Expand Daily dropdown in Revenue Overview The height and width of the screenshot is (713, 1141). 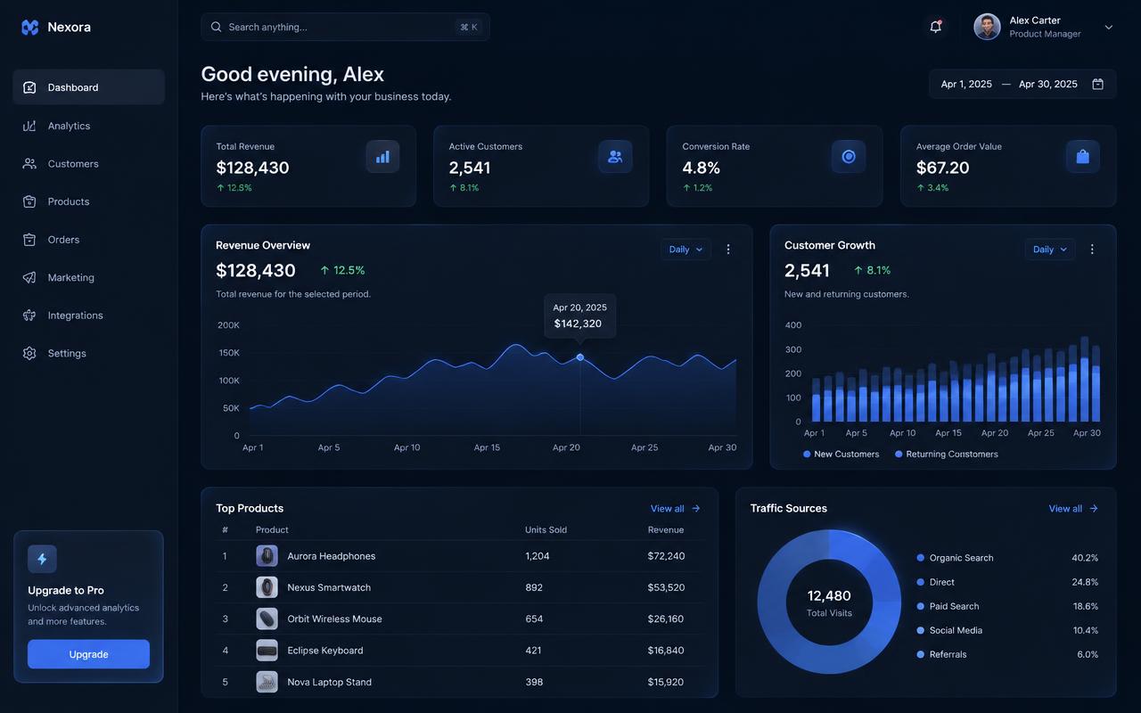[685, 250]
